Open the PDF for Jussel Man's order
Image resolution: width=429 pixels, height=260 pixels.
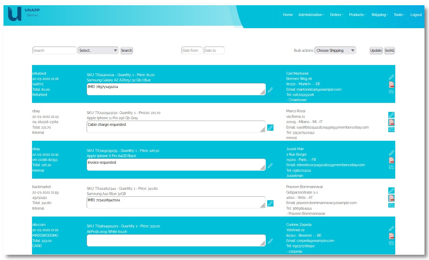coord(391,160)
